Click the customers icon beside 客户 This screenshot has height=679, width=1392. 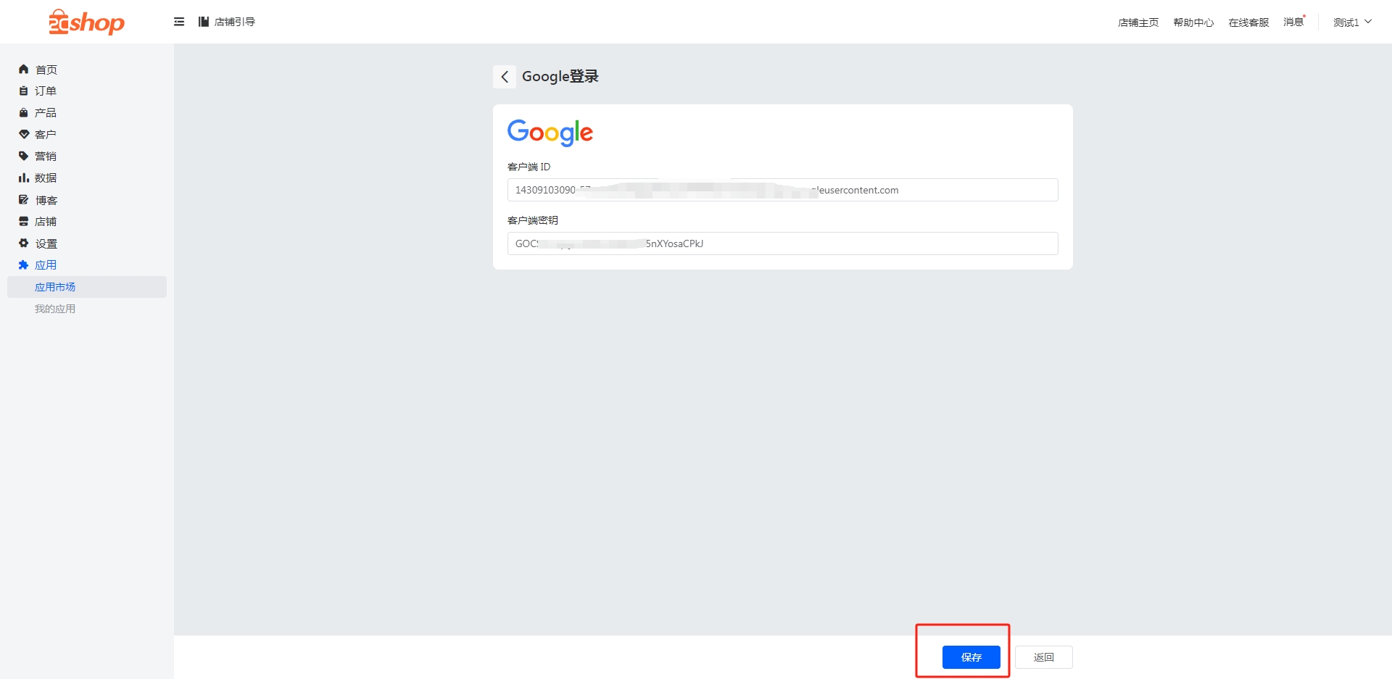point(23,135)
